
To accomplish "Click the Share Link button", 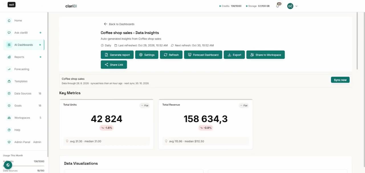I will [114, 65].
